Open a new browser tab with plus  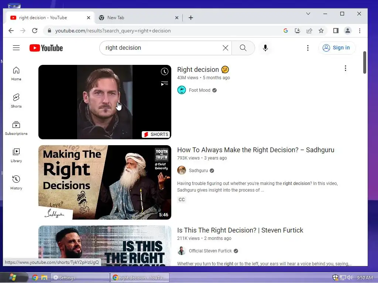(x=191, y=18)
